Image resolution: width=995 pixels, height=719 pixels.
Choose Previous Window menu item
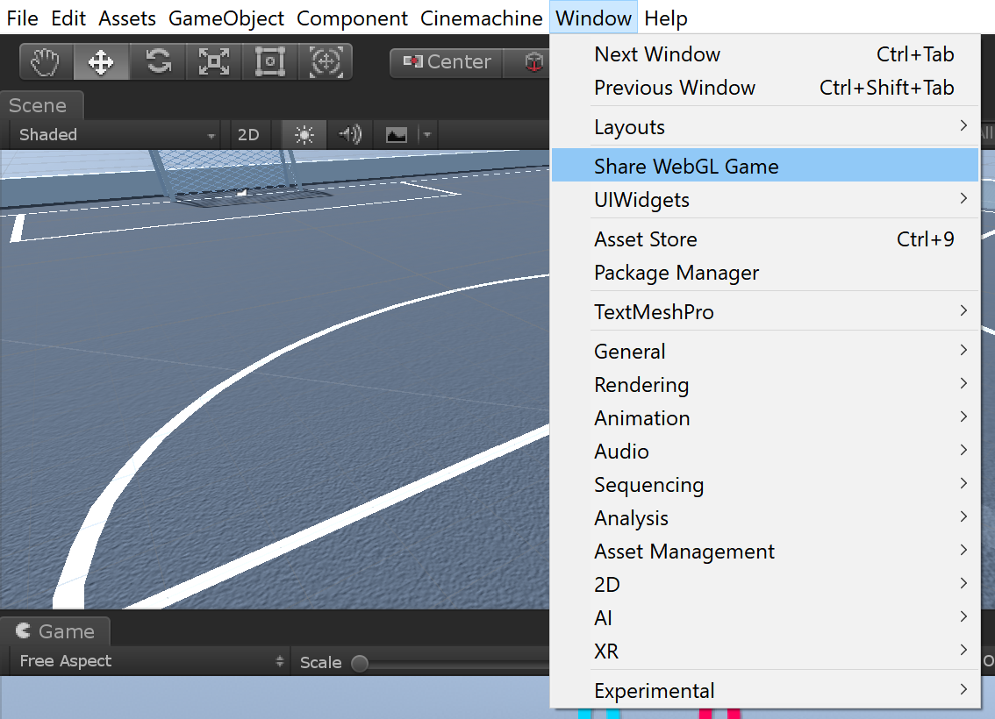point(765,88)
